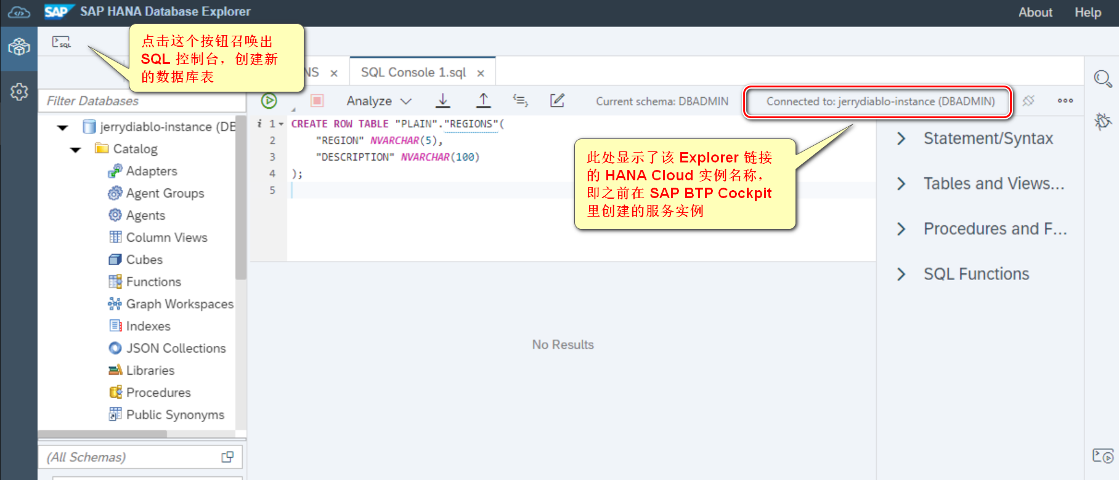Select Public Synonyms in catalog tree
This screenshot has height=480, width=1119.
(x=175, y=415)
